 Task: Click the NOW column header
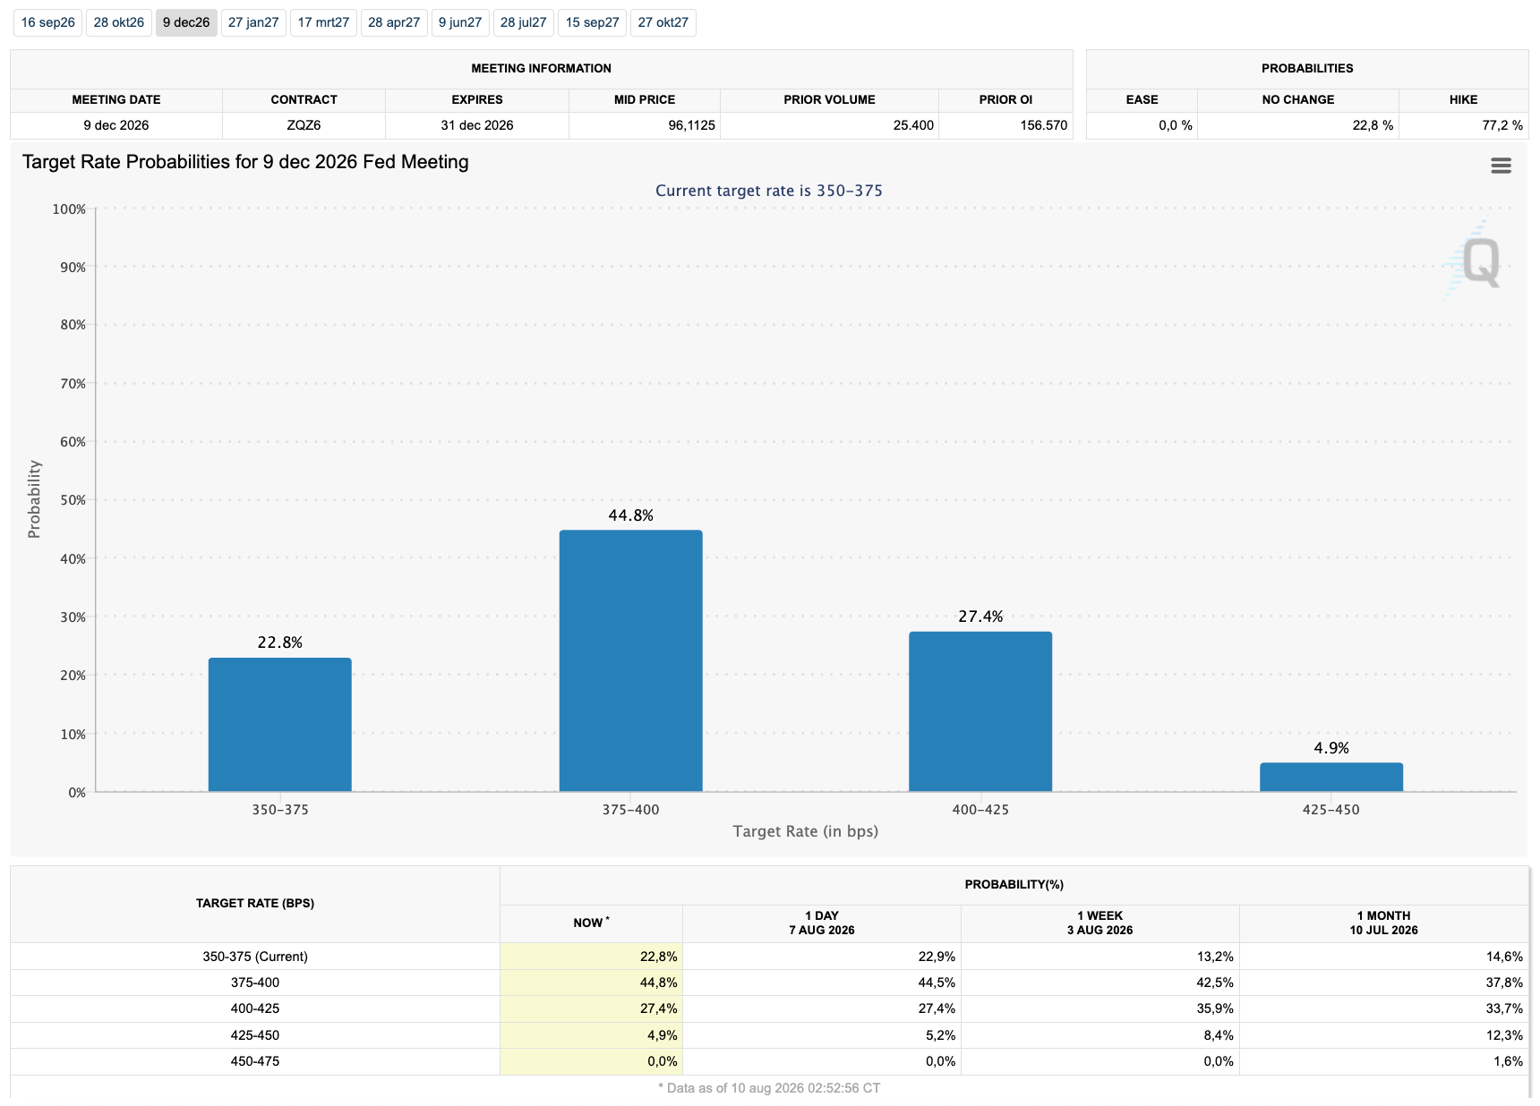click(x=591, y=923)
